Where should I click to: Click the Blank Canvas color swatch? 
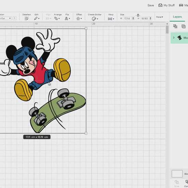[177, 174]
